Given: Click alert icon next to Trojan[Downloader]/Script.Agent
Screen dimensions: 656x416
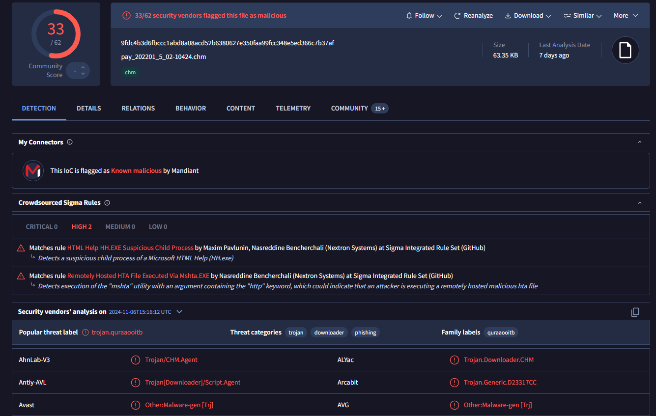Looking at the screenshot, I should tap(135, 383).
